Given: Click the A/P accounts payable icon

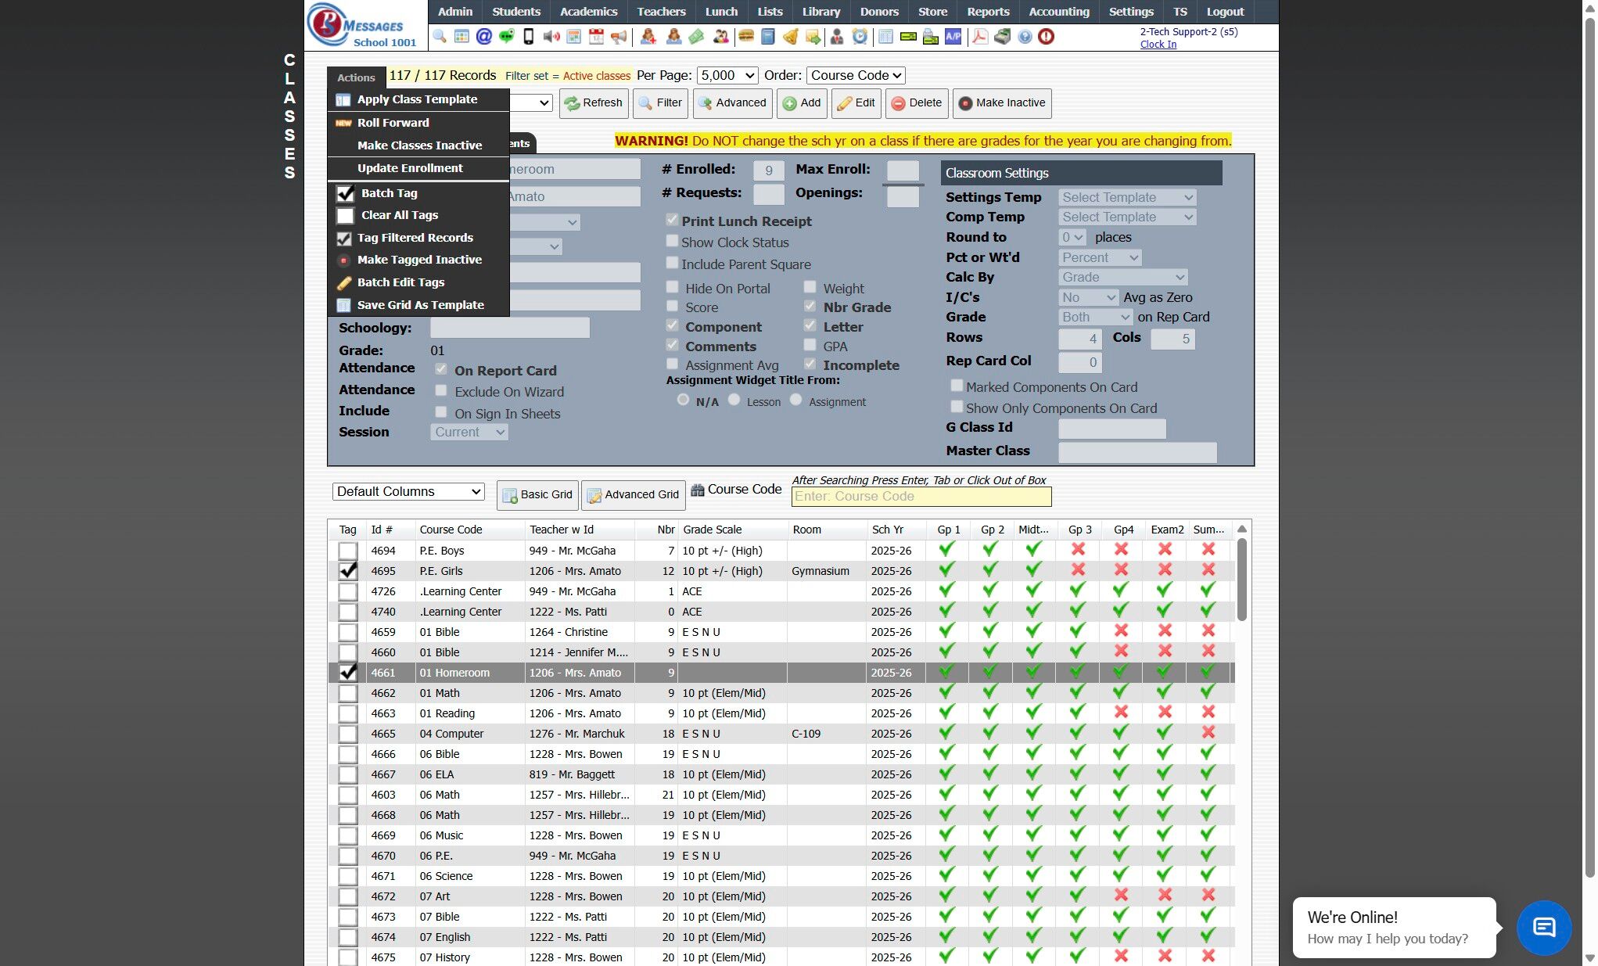Looking at the screenshot, I should pyautogui.click(x=953, y=37).
